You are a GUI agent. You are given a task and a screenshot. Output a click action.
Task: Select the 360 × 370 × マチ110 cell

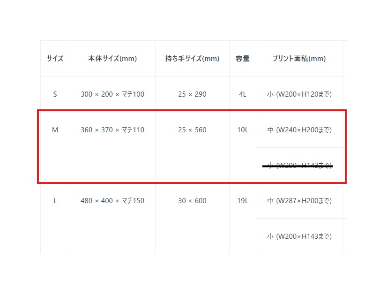[112, 130]
